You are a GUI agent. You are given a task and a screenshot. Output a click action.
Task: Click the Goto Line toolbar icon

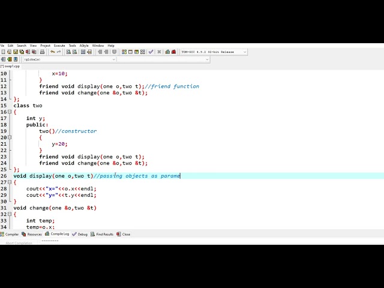(x=89, y=52)
